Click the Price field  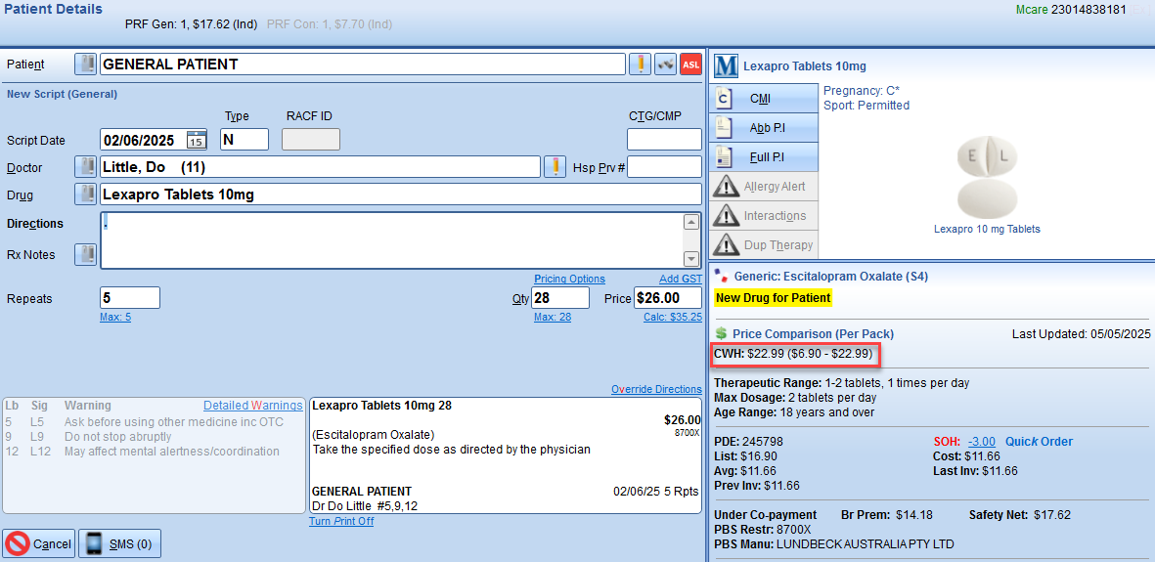point(667,298)
